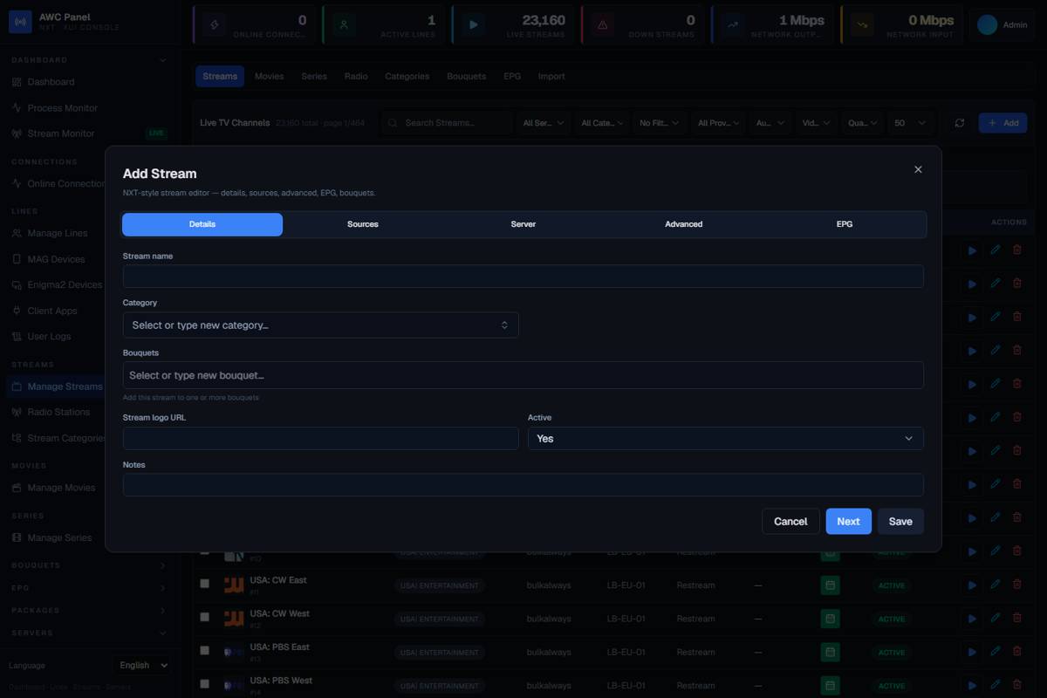This screenshot has width=1047, height=698.
Task: Tick the checkbox for USA: CW East
Action: (205, 584)
